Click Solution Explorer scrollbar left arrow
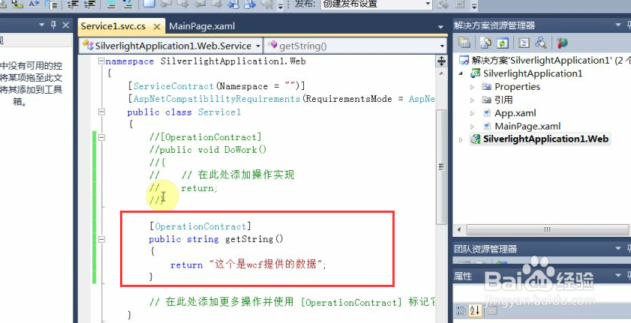The width and height of the screenshot is (631, 323). tap(458, 229)
